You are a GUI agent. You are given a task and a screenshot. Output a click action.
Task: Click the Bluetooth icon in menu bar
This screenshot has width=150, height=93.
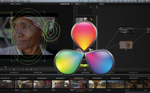click(130, 1)
